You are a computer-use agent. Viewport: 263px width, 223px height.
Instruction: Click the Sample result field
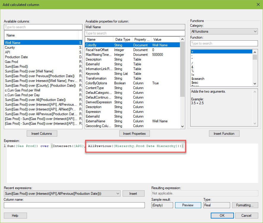coord(162,205)
